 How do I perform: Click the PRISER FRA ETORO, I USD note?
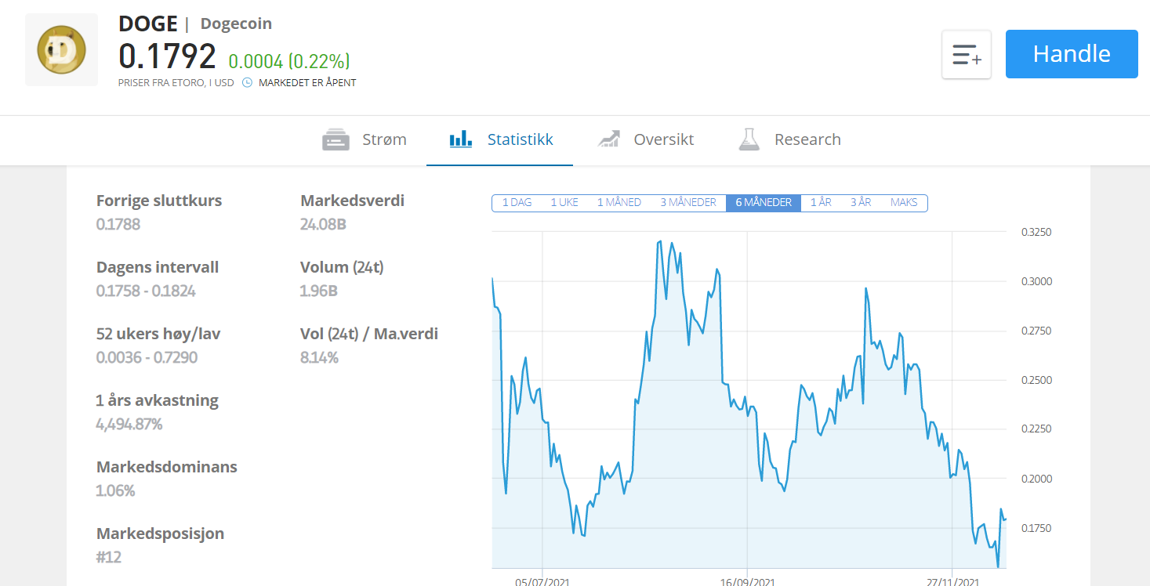[176, 83]
